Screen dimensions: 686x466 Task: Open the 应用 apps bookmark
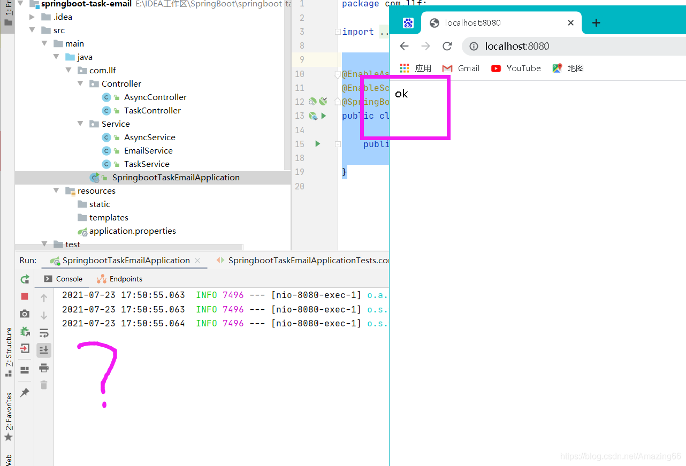pyautogui.click(x=416, y=68)
